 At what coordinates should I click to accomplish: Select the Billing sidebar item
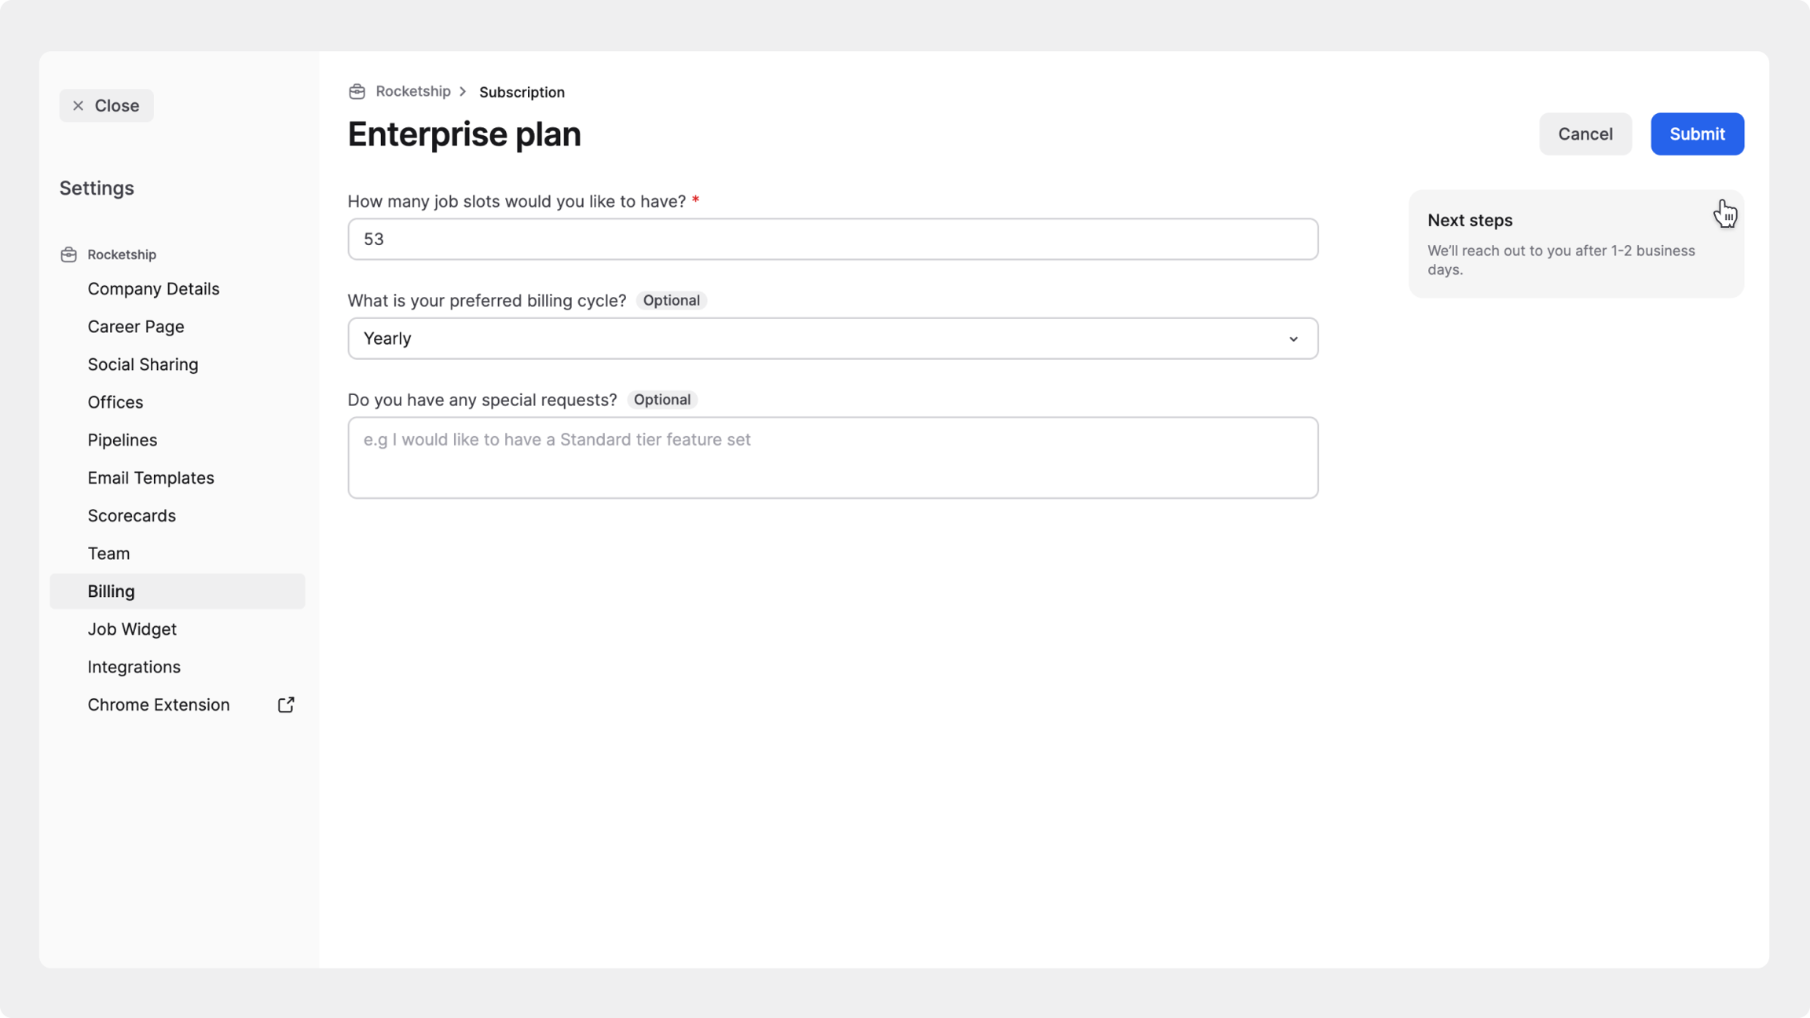(x=112, y=591)
